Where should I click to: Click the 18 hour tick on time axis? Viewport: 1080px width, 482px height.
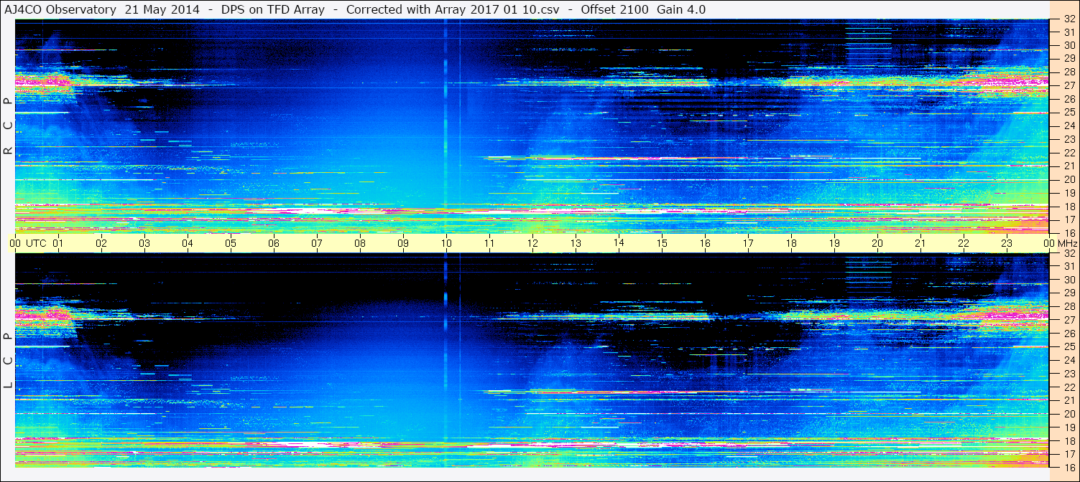point(791,243)
